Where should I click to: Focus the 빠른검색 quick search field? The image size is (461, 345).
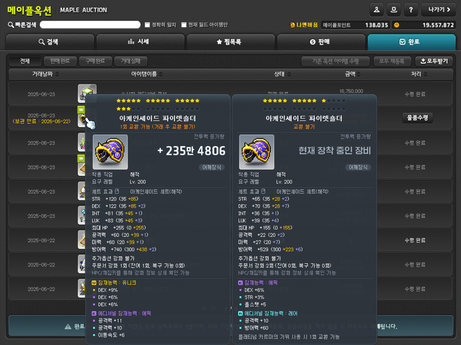[x=90, y=25]
